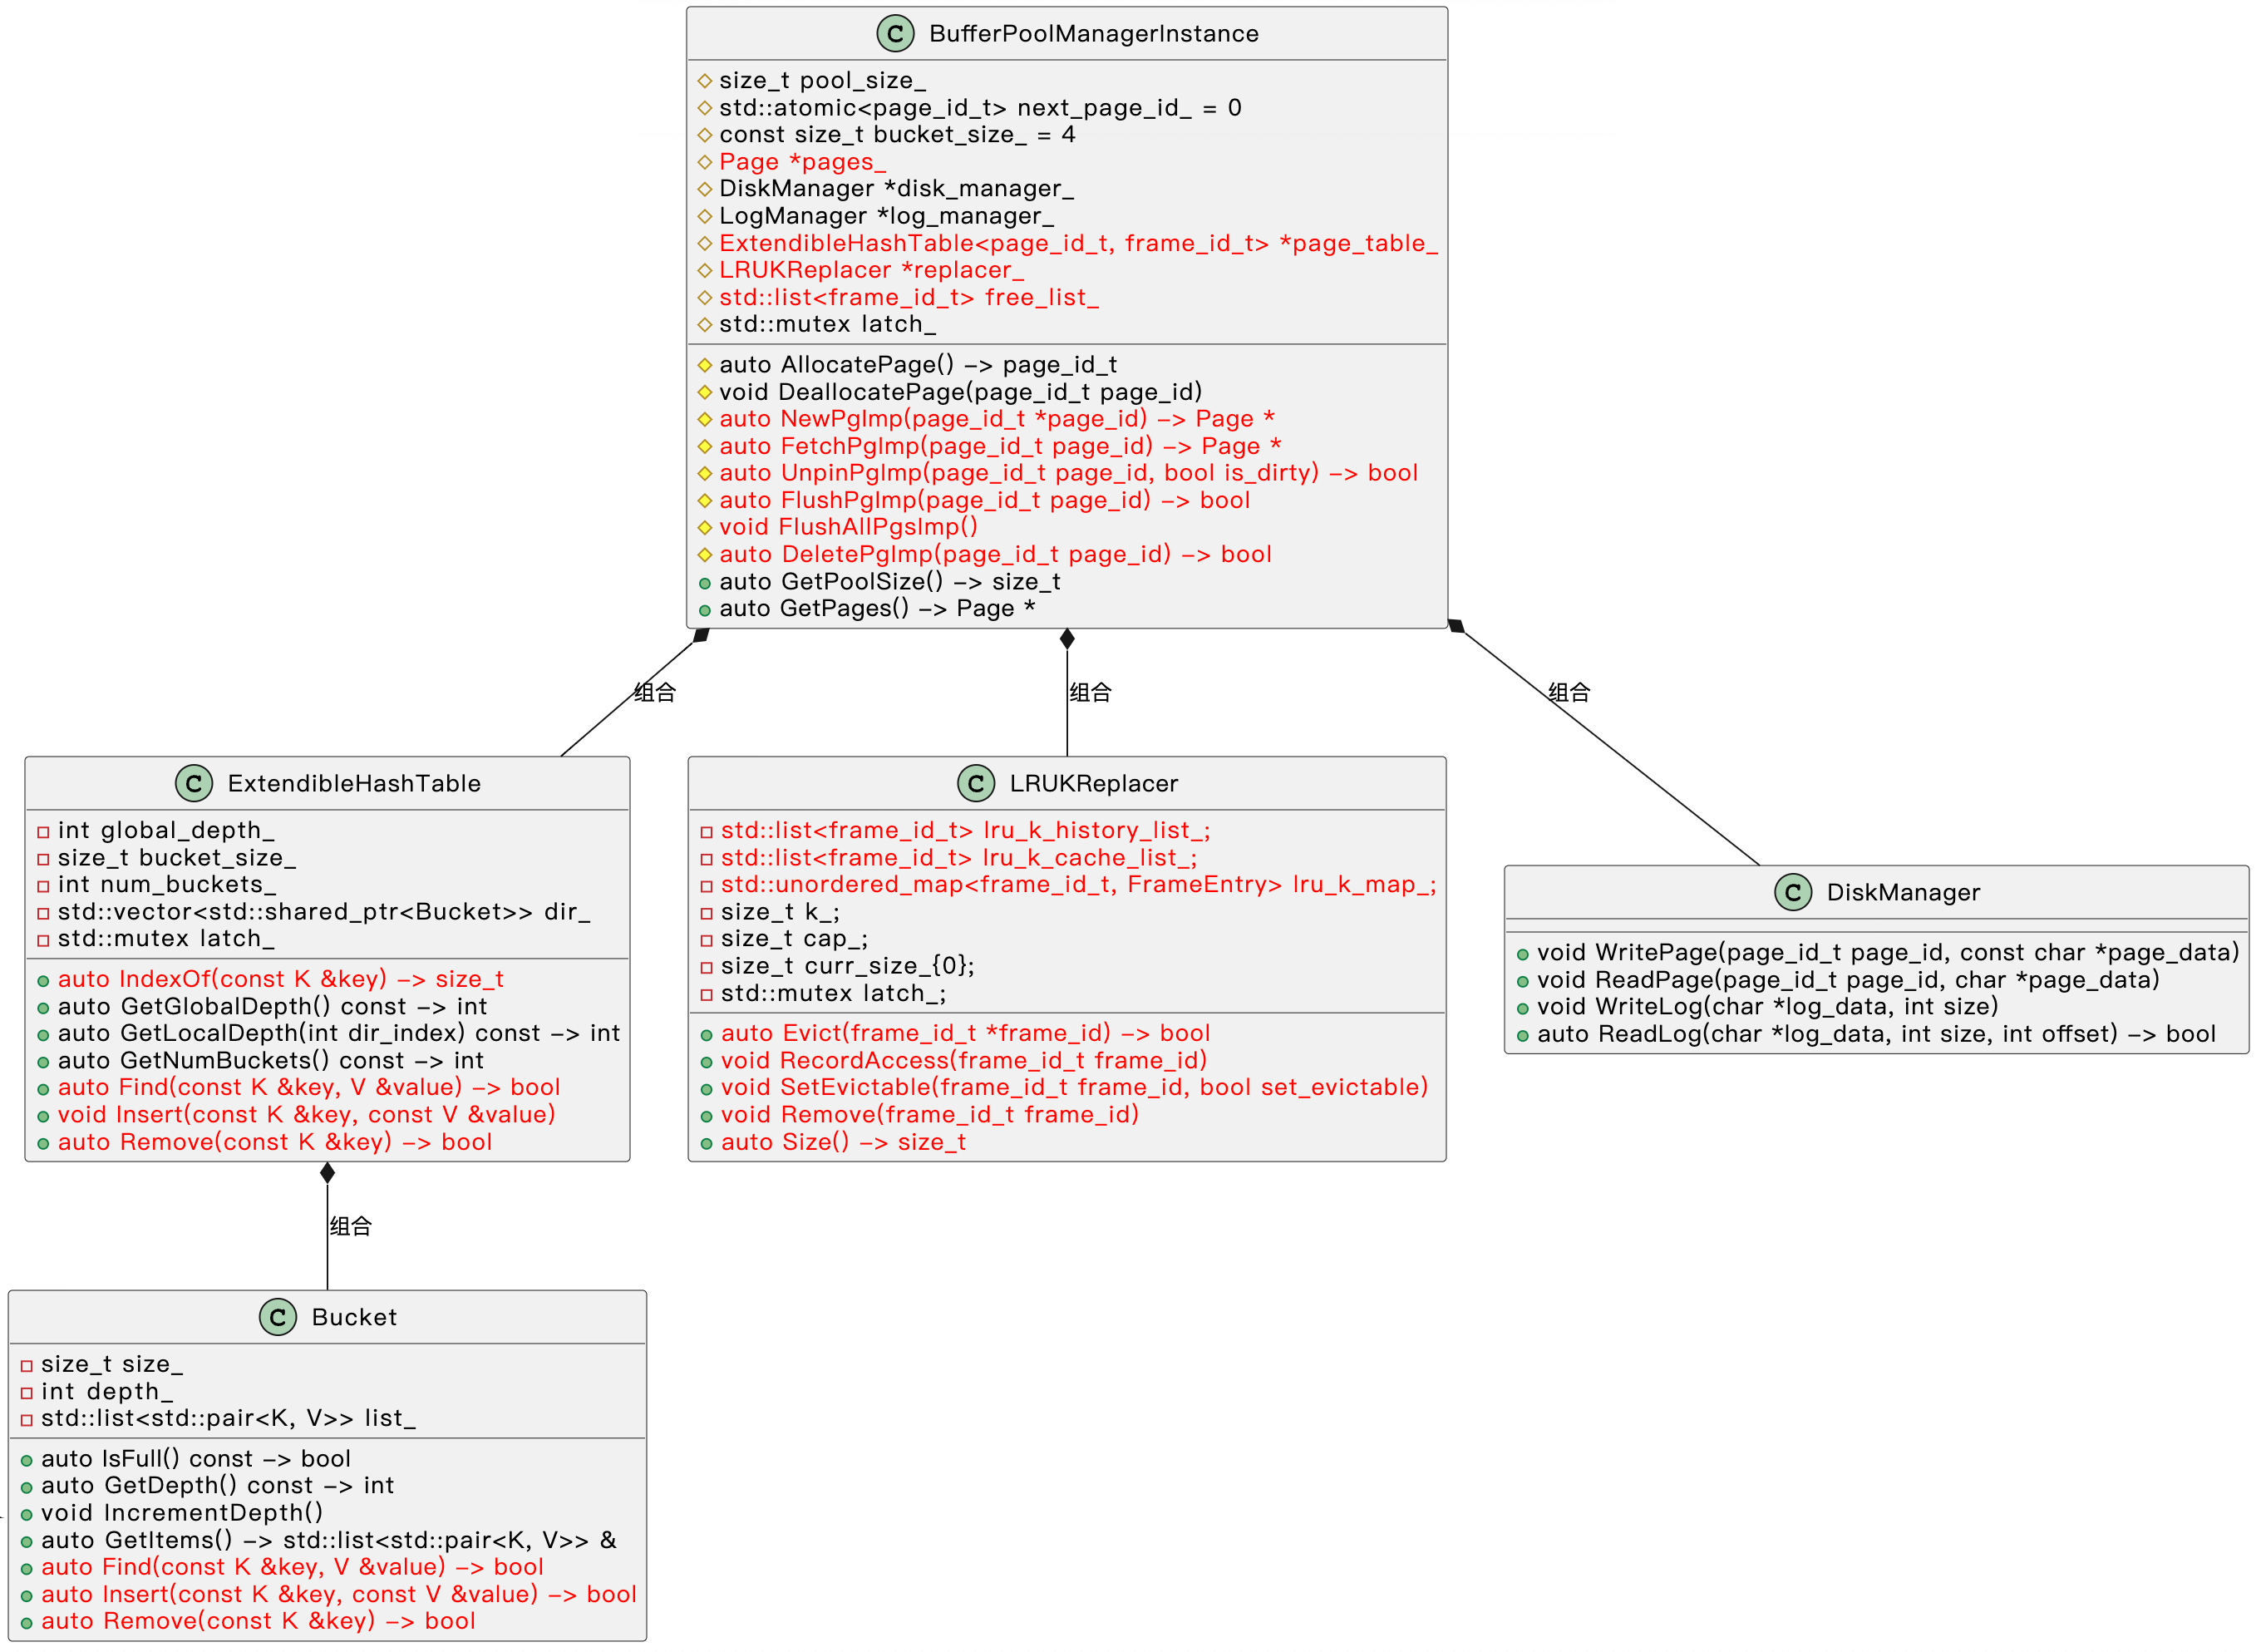The image size is (2256, 1652).
Task: Click the DiskManager class C icon
Action: (x=1793, y=892)
